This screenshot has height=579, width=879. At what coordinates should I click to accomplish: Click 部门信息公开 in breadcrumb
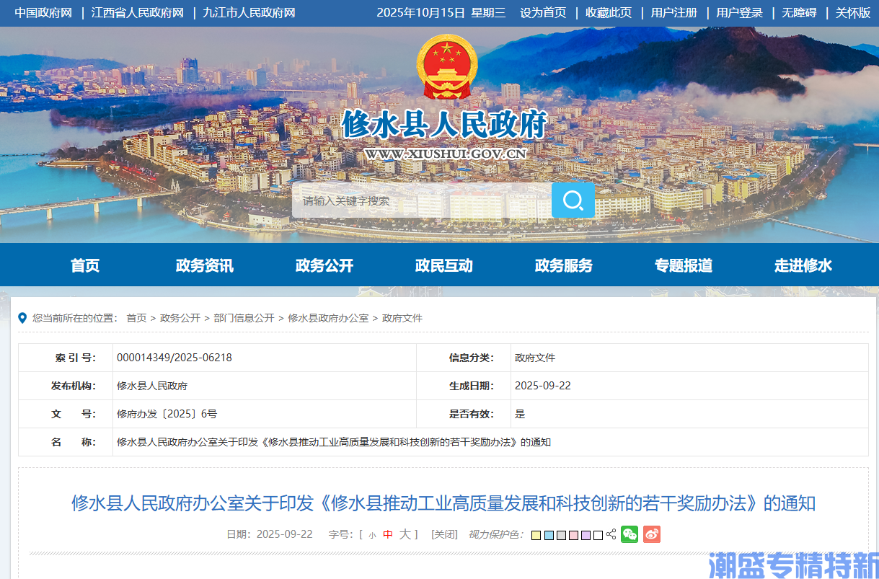point(244,318)
